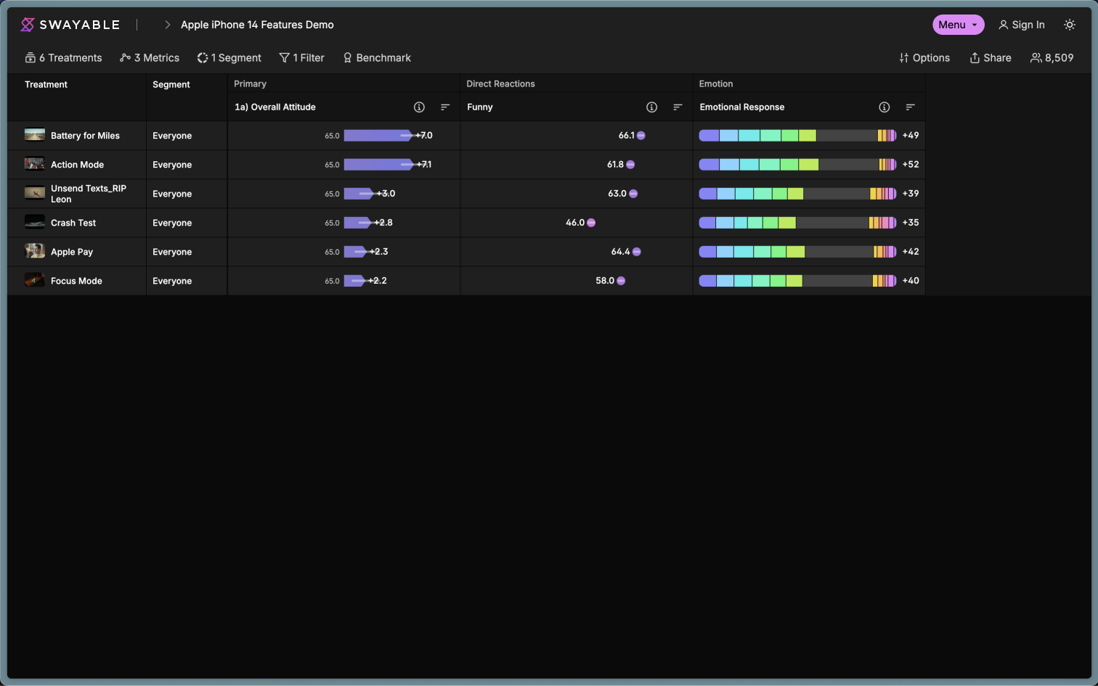The image size is (1098, 686).
Task: Toggle sorting on Emotional Response column
Action: tap(911, 107)
